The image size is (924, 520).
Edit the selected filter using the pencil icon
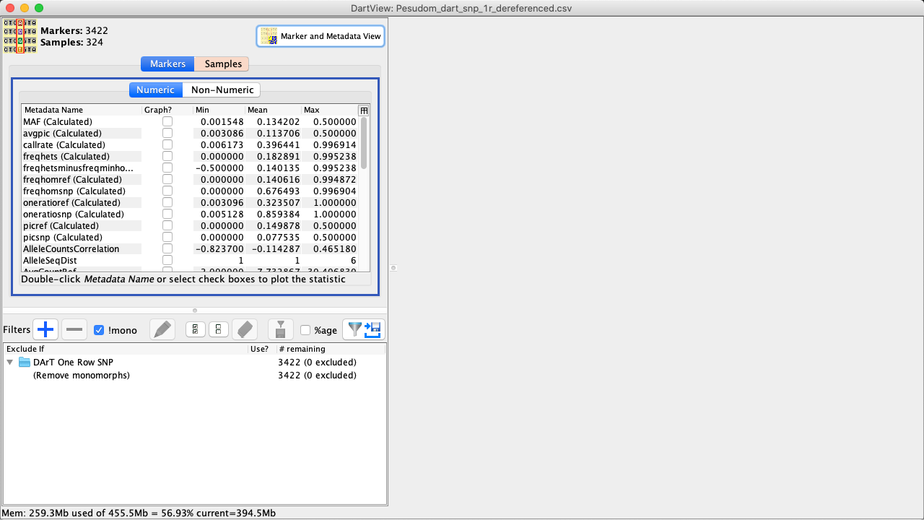tap(162, 330)
